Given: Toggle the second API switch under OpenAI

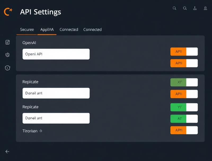Looking at the screenshot, I should [184, 63].
